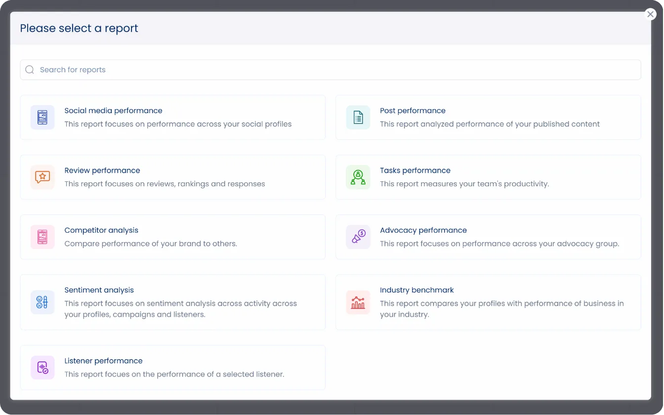Open the Social media performance report

[x=172, y=117]
